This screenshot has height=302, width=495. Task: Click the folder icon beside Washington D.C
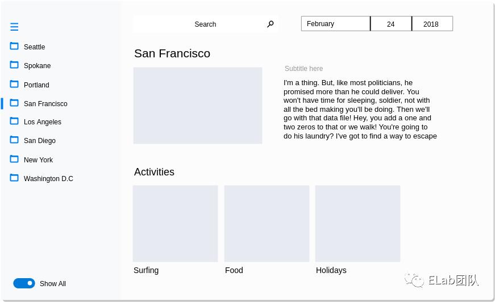point(14,178)
